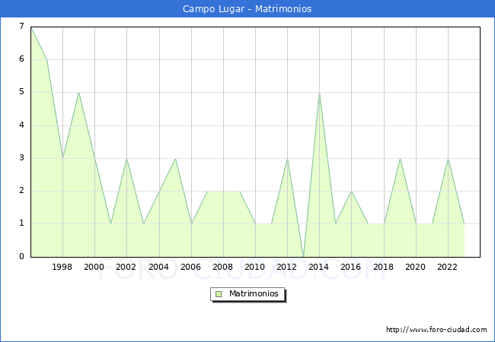Click the 2002 peak at value 3
This screenshot has height=342, width=495.
point(126,158)
